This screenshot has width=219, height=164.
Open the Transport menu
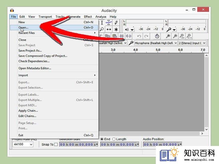[45, 17]
